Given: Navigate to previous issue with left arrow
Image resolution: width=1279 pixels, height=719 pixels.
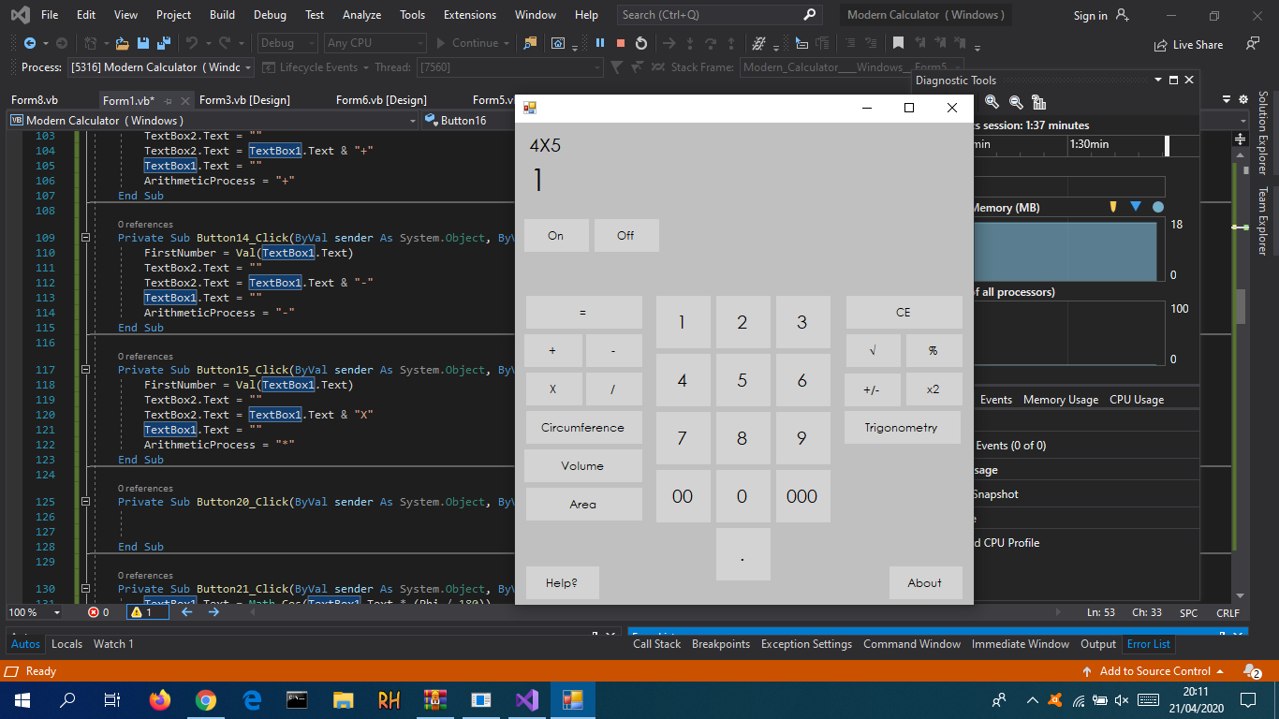Looking at the screenshot, I should pyautogui.click(x=186, y=612).
